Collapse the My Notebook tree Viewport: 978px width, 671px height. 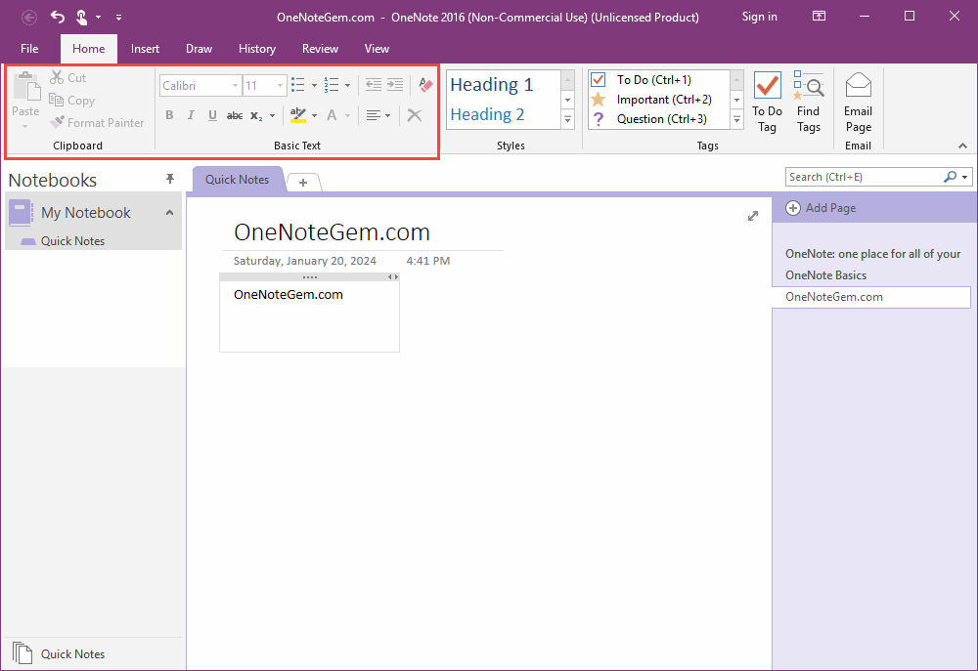169,212
